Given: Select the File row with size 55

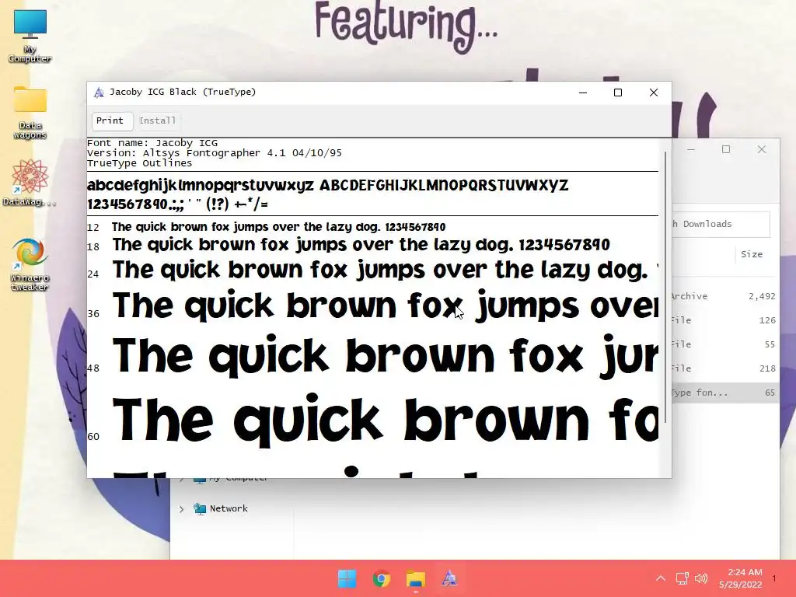Looking at the screenshot, I should 725,344.
